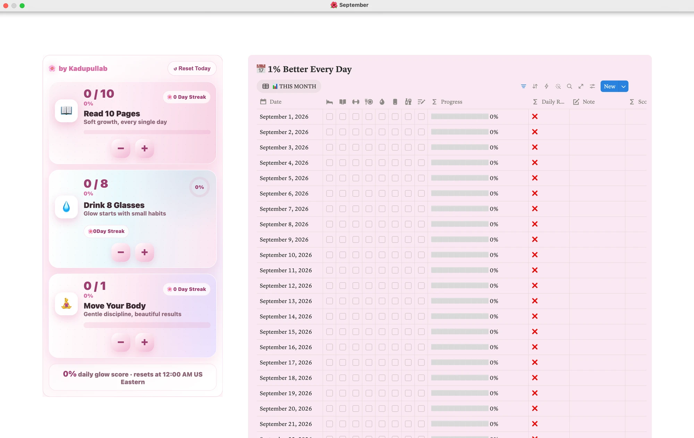
Task: Click the blue New button
Action: pos(610,86)
